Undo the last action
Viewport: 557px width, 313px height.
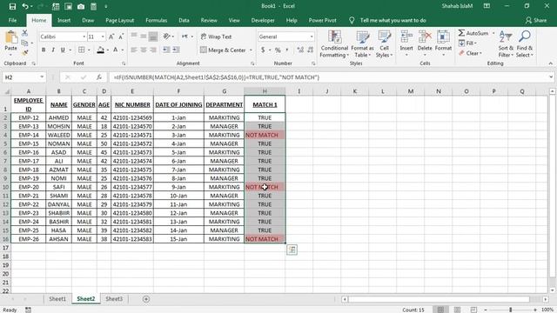[x=24, y=6]
